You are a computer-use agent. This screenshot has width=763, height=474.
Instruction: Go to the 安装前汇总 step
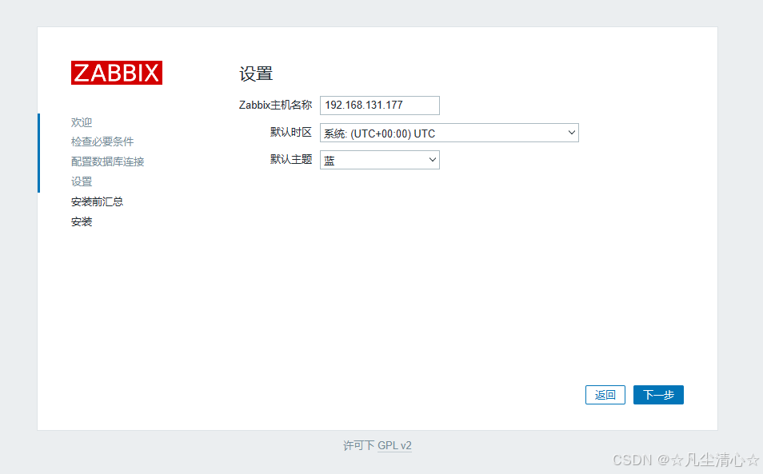click(x=97, y=201)
